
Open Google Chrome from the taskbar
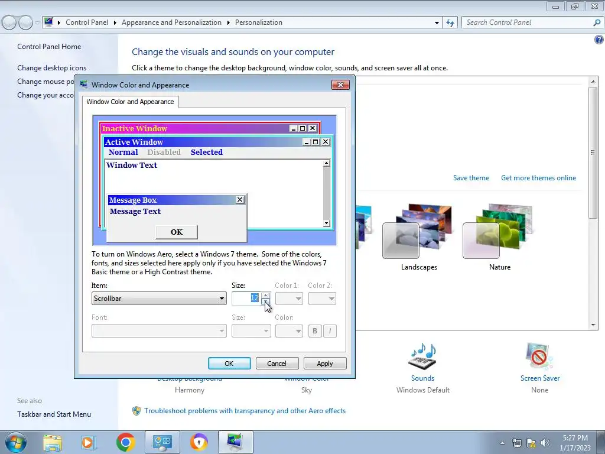click(x=125, y=442)
